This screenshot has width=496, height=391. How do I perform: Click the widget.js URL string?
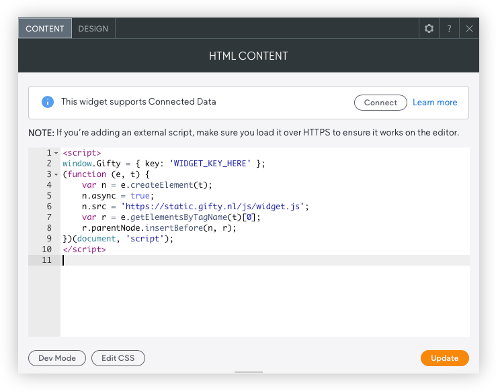[212, 207]
